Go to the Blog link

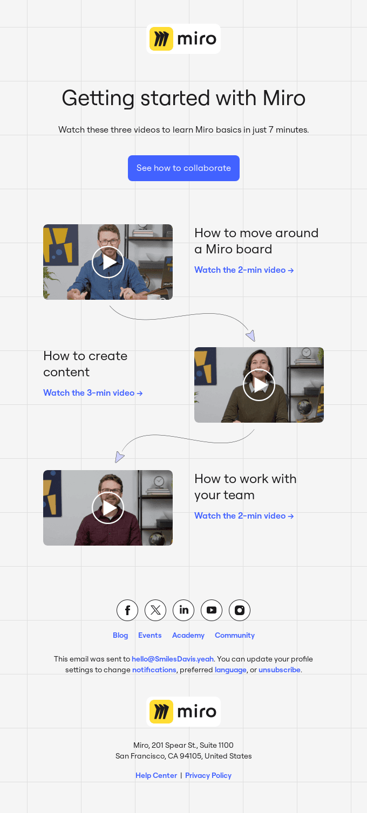click(x=120, y=635)
